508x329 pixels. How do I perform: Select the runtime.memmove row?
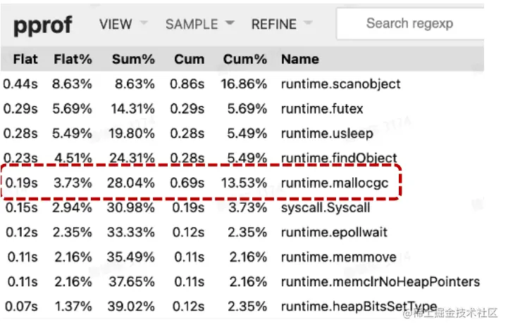coord(338,257)
